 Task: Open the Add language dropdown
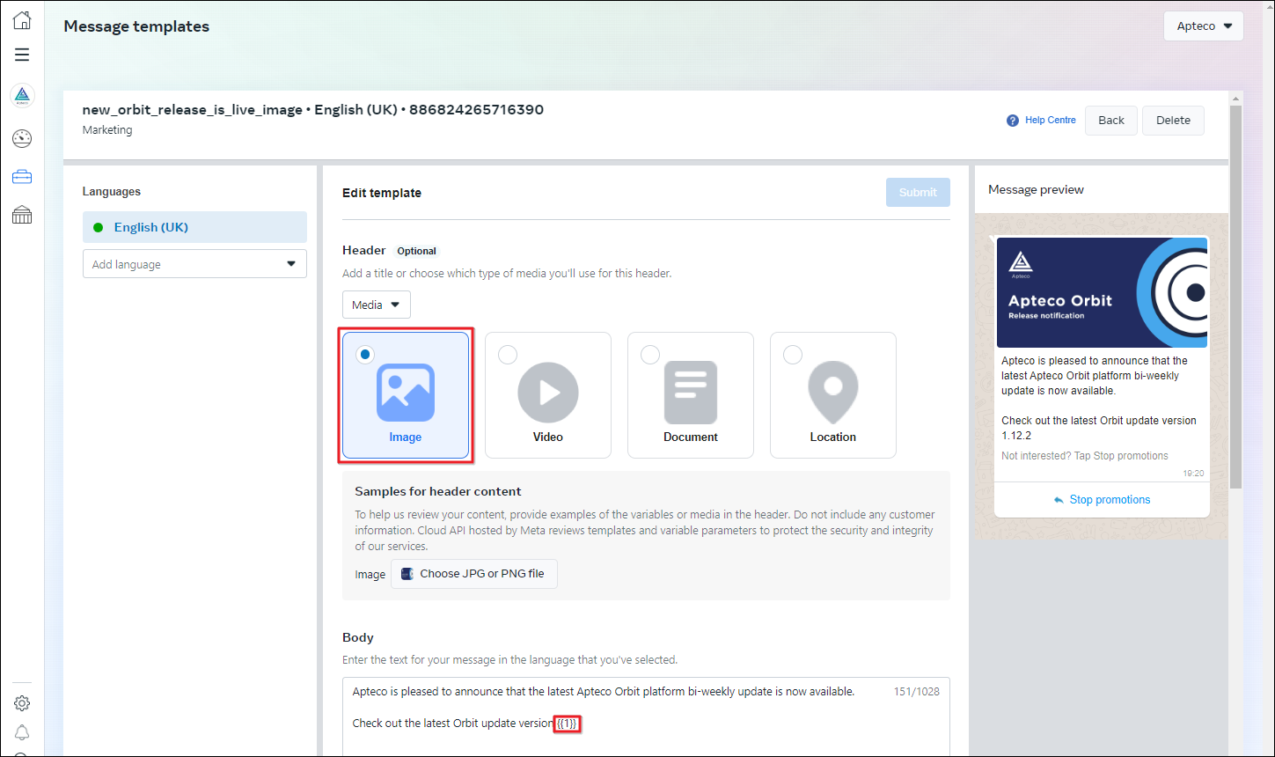tap(194, 264)
